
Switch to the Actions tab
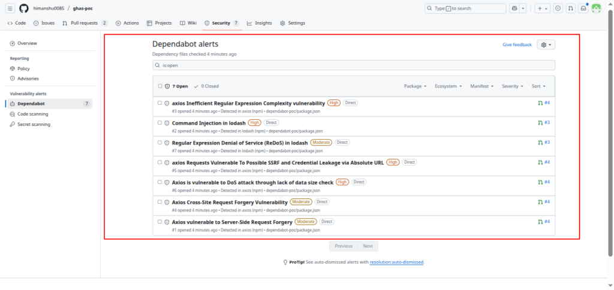pyautogui.click(x=127, y=23)
